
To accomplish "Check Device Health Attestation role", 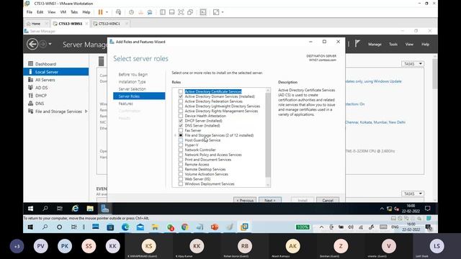I will coord(181,116).
